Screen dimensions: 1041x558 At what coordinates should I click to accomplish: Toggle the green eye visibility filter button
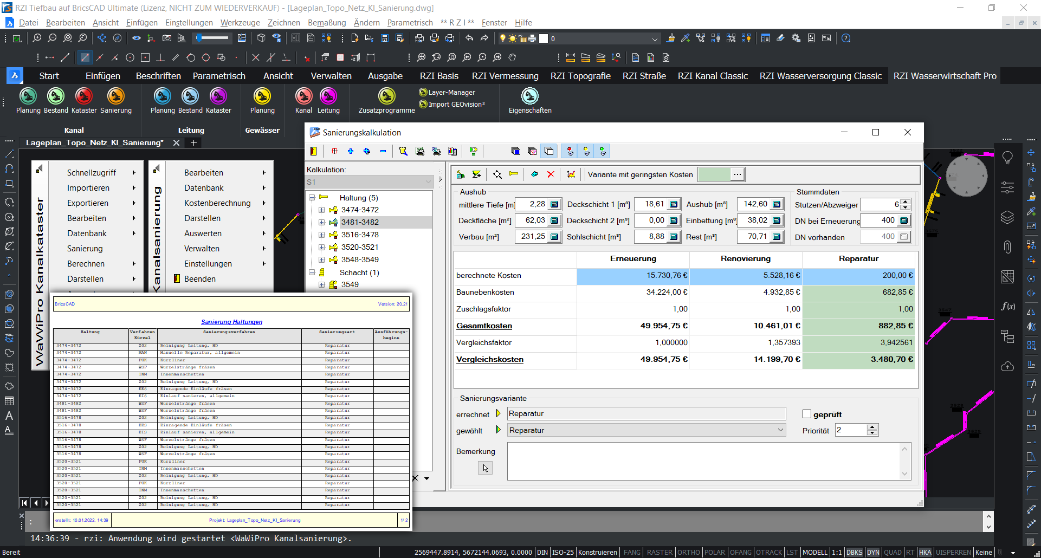(x=603, y=151)
